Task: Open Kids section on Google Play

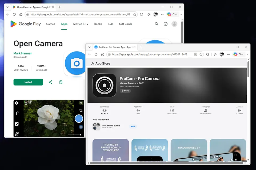Action: (110, 24)
